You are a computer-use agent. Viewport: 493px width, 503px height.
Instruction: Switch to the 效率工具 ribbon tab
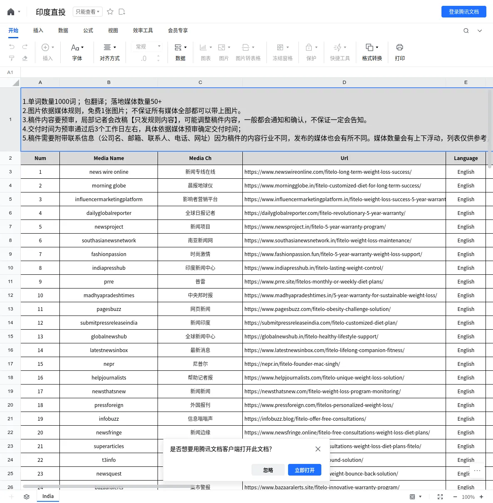143,30
